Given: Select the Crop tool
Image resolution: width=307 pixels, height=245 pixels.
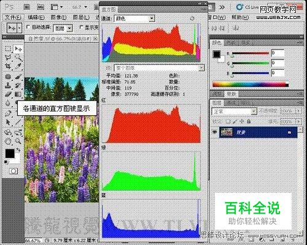Looking at the screenshot, I should [x=8, y=66].
